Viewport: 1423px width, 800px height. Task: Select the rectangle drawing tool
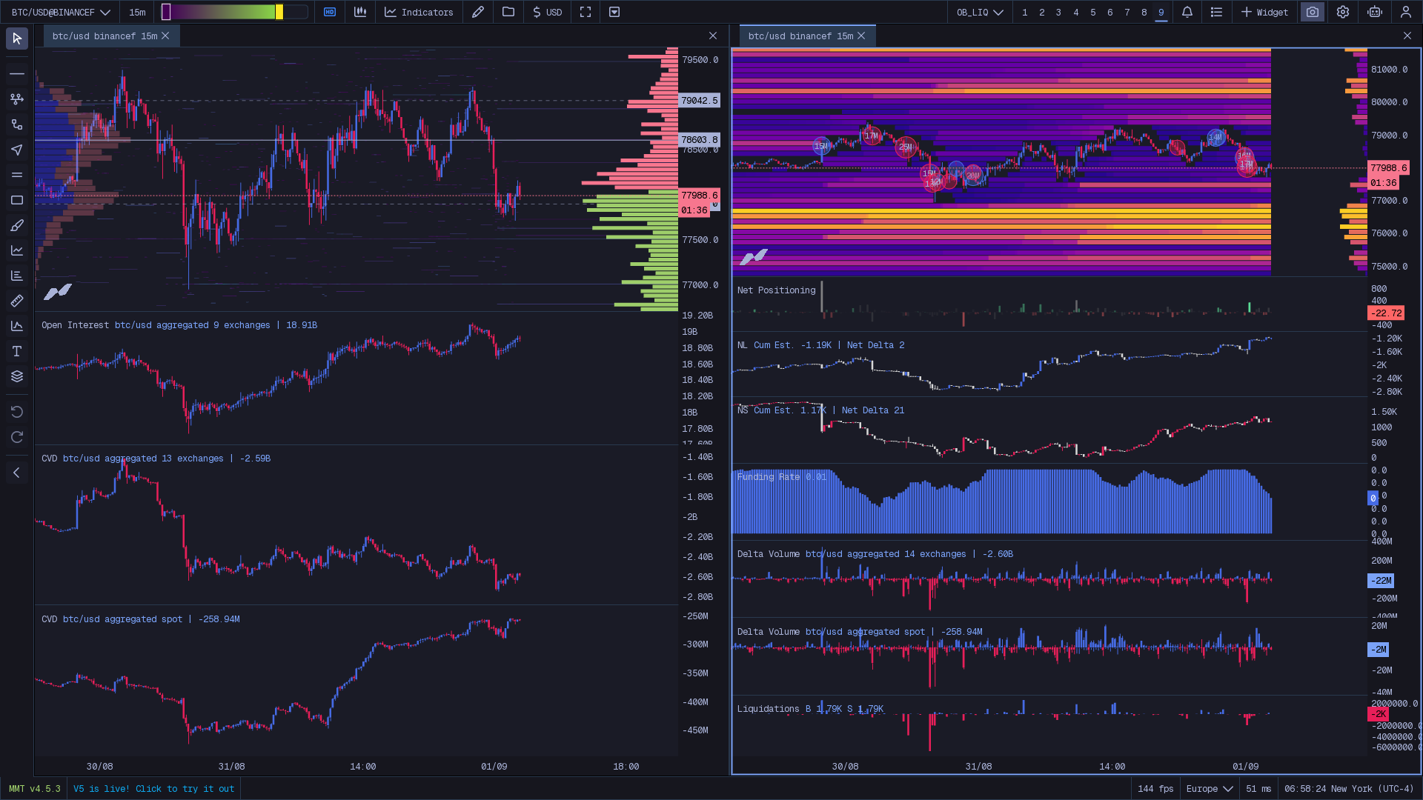(17, 200)
